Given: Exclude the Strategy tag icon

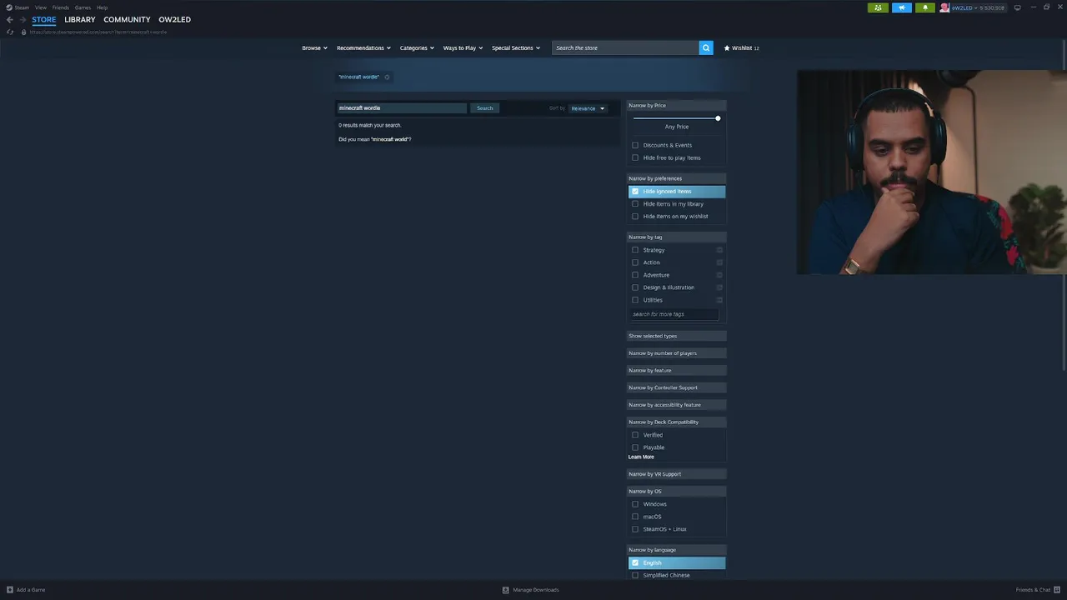Looking at the screenshot, I should click(x=719, y=250).
